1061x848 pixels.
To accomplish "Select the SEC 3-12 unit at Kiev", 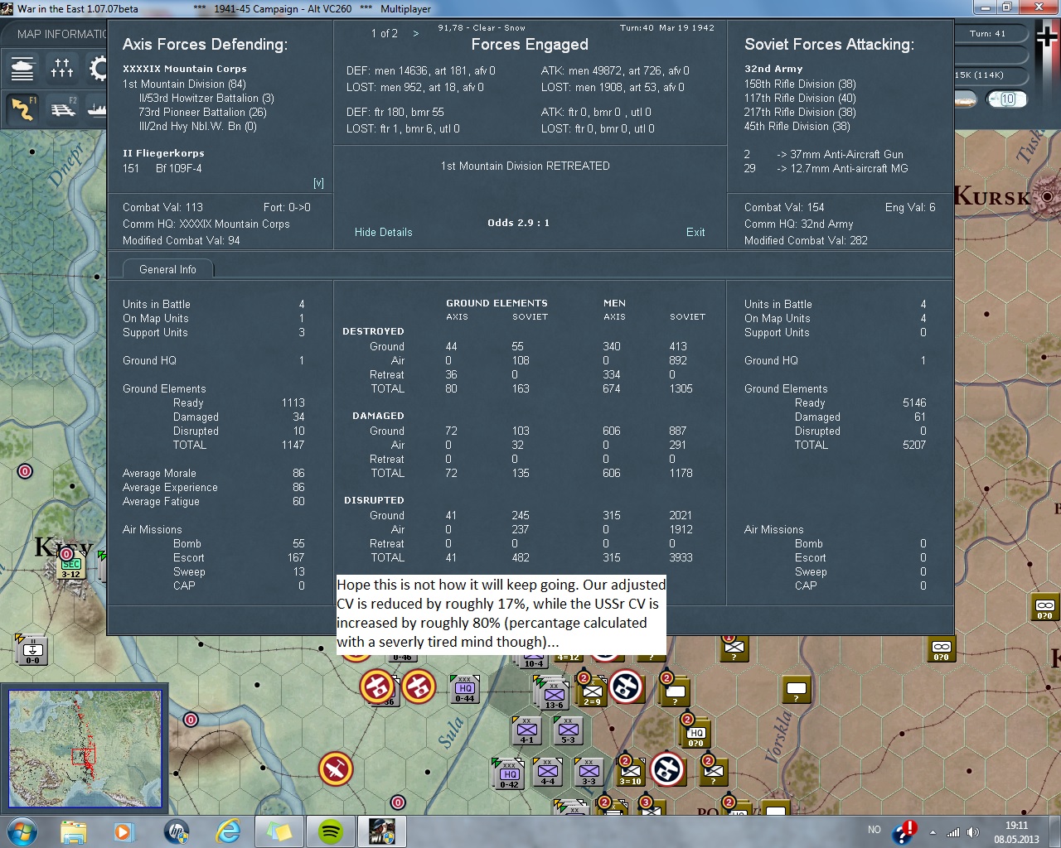I will pyautogui.click(x=71, y=567).
